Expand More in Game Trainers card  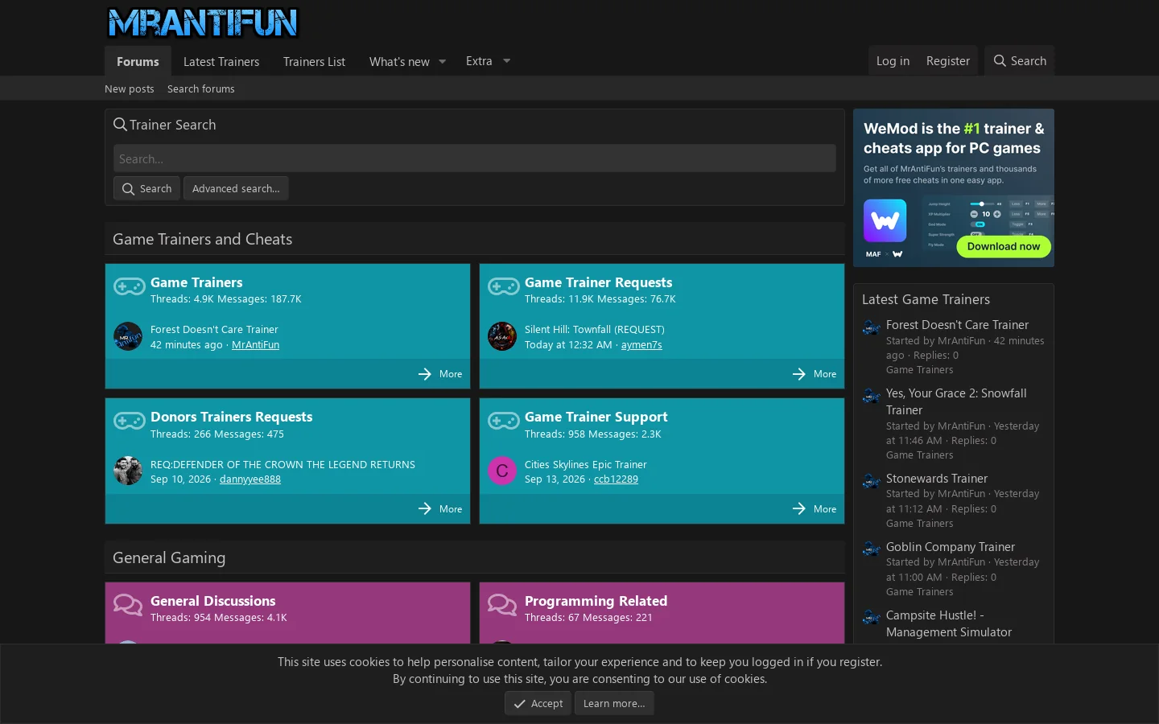coord(440,374)
